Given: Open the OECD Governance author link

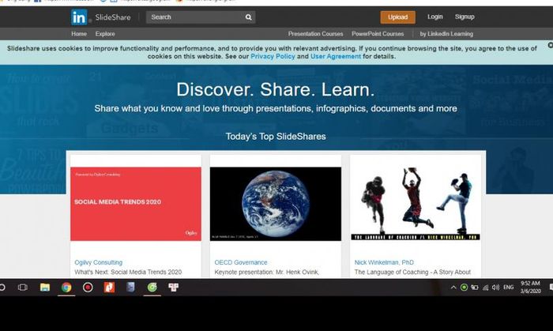Looking at the screenshot, I should pos(241,262).
